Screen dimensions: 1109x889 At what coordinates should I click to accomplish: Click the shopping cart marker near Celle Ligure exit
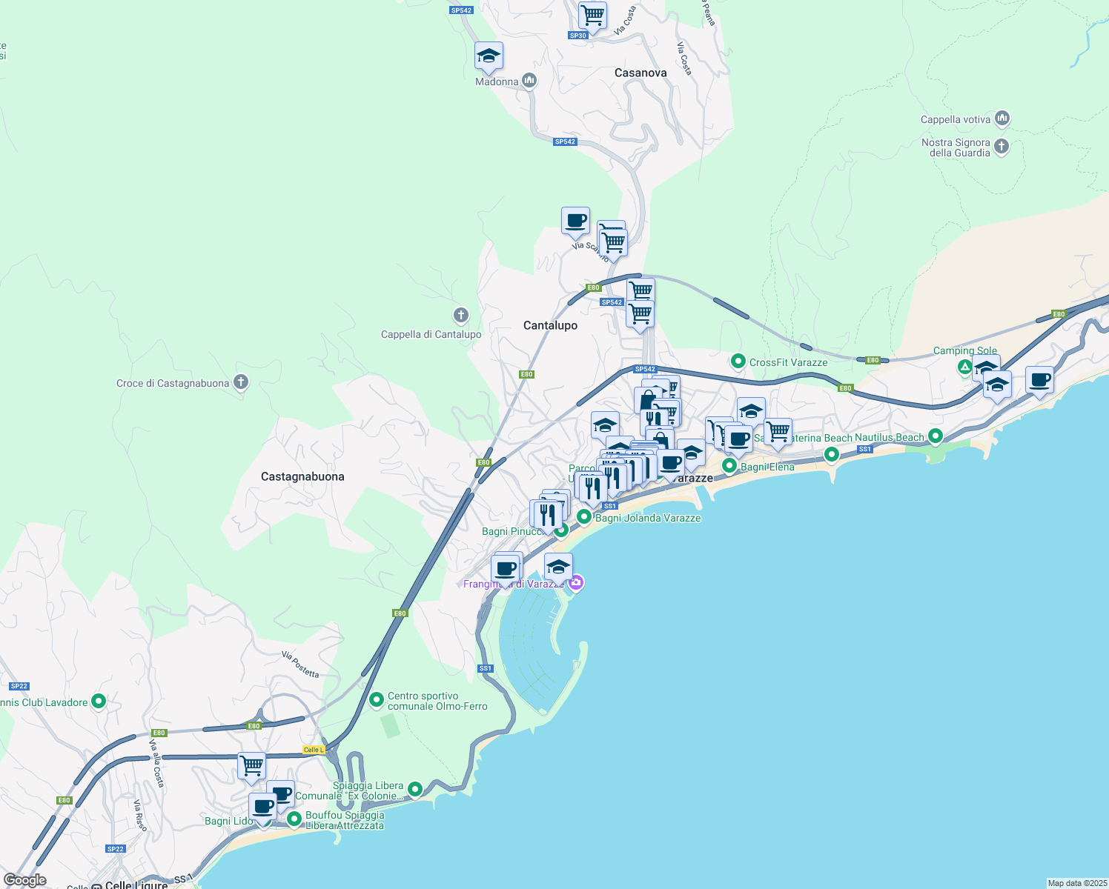tap(252, 765)
